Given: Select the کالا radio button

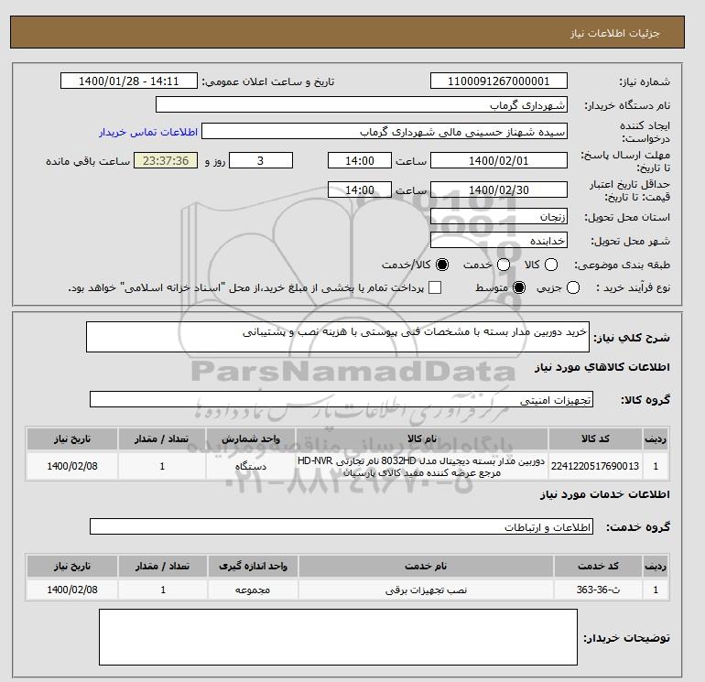Looking at the screenshot, I should tap(551, 265).
